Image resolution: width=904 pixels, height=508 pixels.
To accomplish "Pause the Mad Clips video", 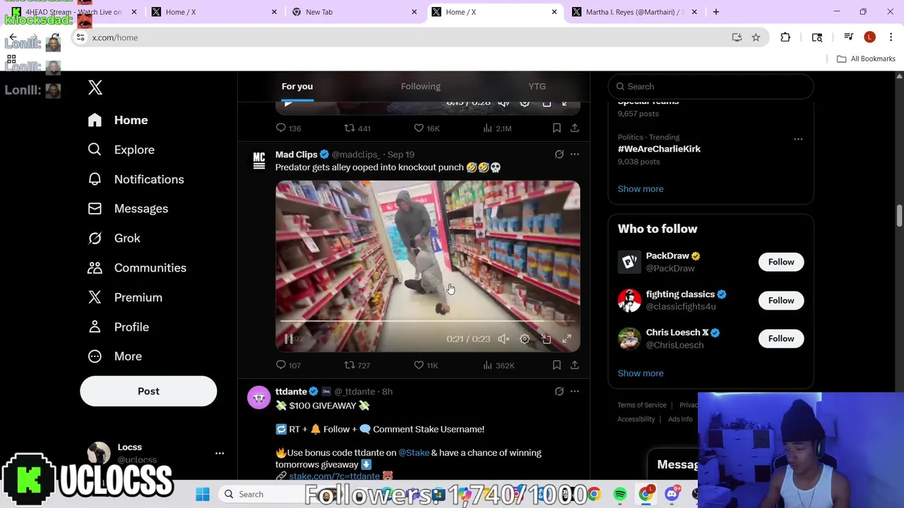I will point(288,339).
